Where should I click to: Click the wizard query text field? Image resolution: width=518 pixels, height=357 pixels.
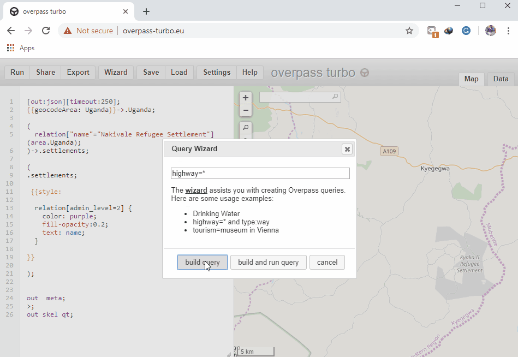[x=260, y=174]
